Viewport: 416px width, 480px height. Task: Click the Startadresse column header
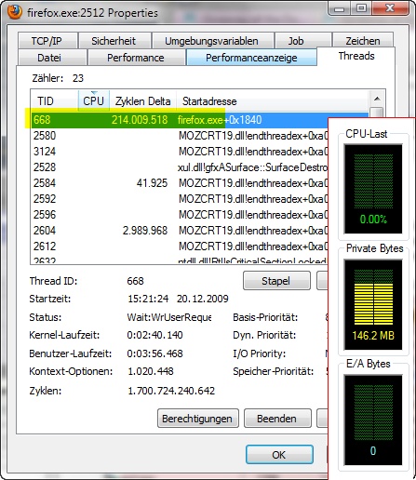point(210,101)
